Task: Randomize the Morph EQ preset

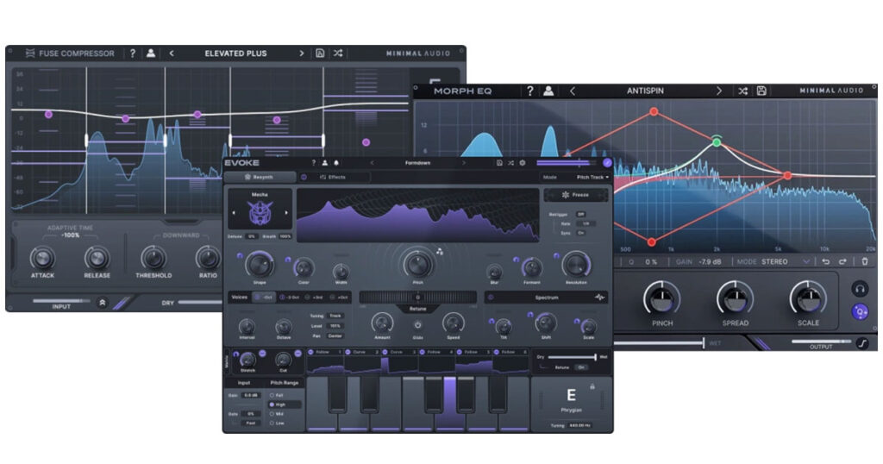Action: point(742,91)
